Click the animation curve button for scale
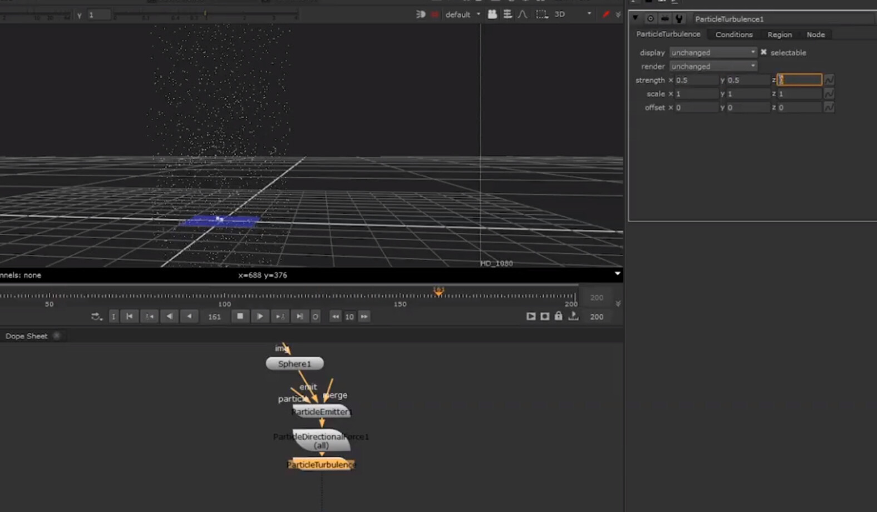The image size is (877, 512). [829, 93]
